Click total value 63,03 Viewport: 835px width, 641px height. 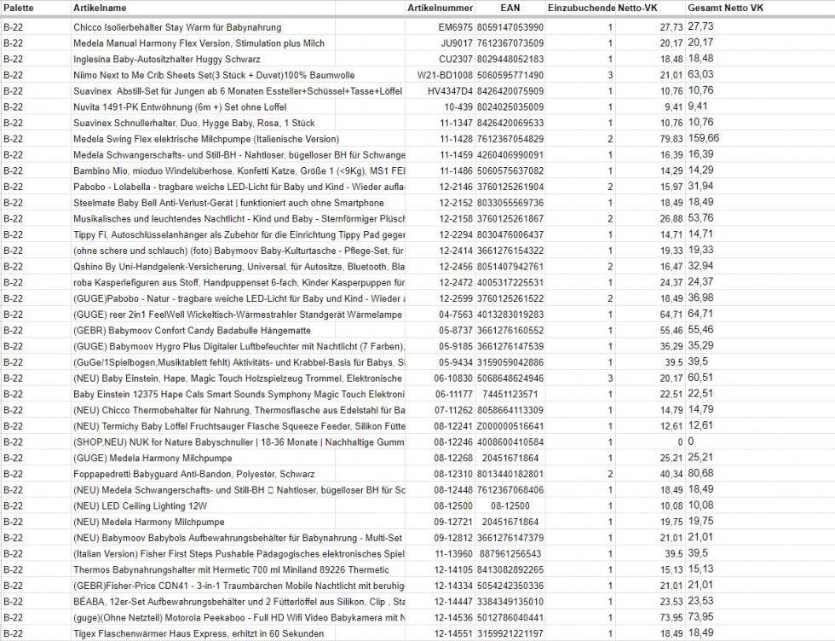700,74
